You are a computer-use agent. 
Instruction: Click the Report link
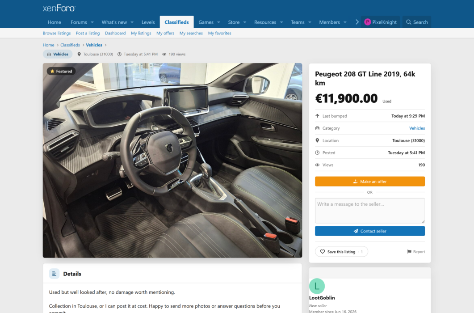(416, 252)
